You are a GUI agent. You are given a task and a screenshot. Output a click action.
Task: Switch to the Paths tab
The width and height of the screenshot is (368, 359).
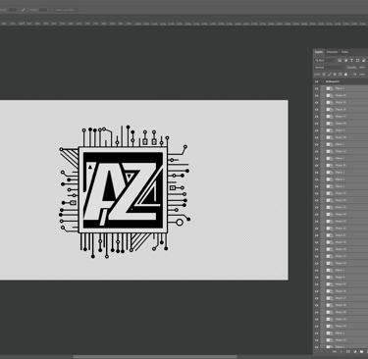click(344, 52)
